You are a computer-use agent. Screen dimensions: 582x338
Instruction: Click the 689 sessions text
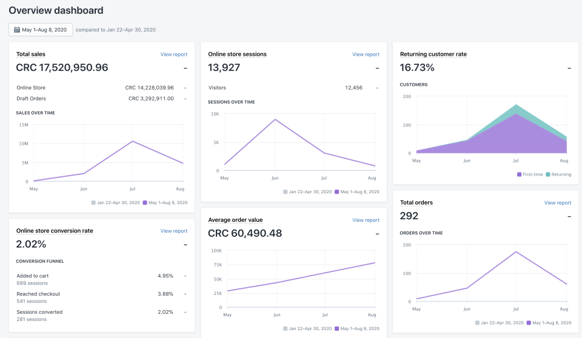coord(32,283)
